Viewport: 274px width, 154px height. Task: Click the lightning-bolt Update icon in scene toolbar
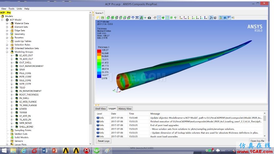pos(97,18)
